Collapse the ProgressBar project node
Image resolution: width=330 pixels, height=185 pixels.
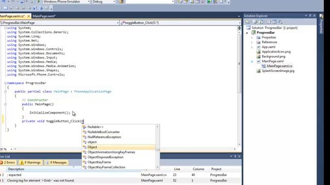[247, 33]
